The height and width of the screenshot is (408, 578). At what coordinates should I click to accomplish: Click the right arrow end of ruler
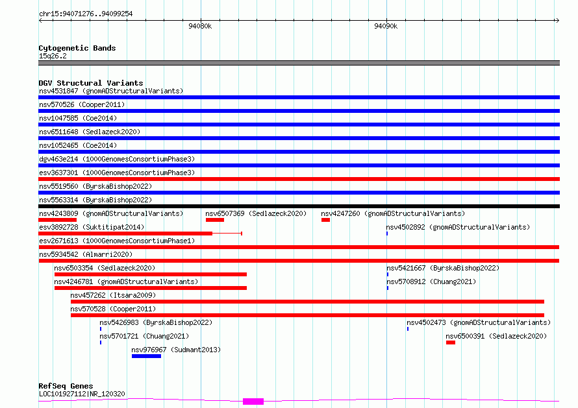point(557,20)
